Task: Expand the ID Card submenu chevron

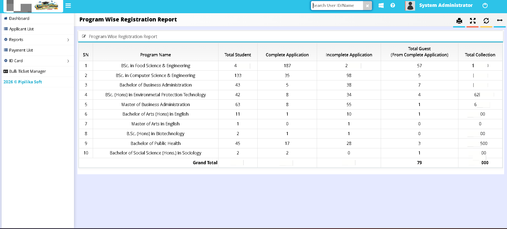Action: (x=68, y=61)
